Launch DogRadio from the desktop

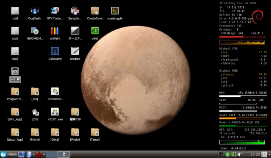tap(35, 11)
